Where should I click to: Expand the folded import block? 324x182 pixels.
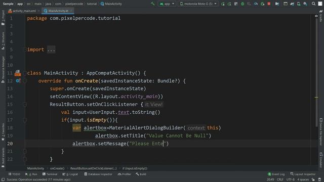coord(25,50)
